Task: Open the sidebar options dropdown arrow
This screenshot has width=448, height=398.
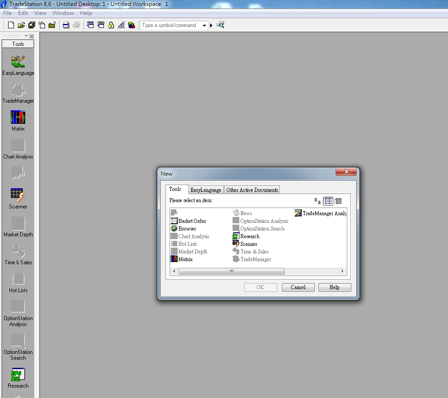Action: coord(26,36)
